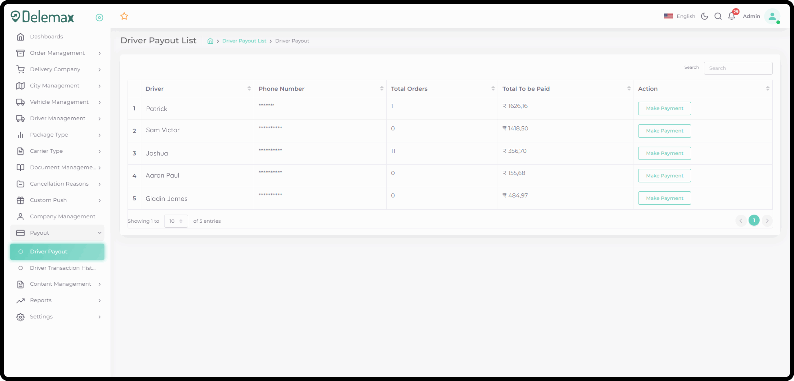Go to pagination page 1
This screenshot has width=794, height=381.
tap(754, 221)
